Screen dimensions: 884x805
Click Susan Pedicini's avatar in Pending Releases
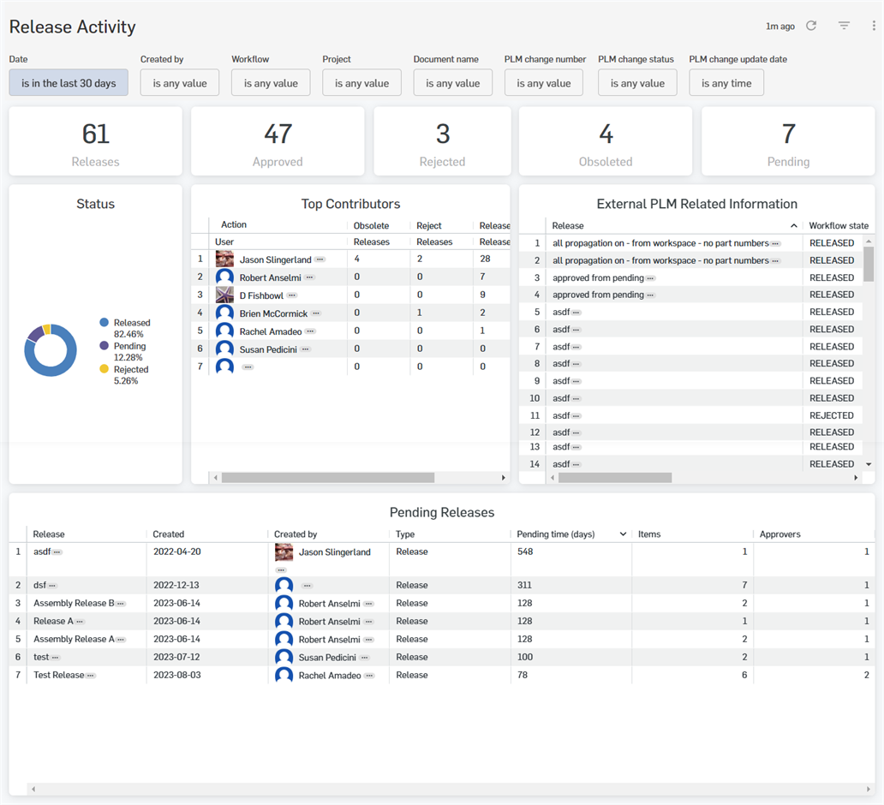point(284,658)
